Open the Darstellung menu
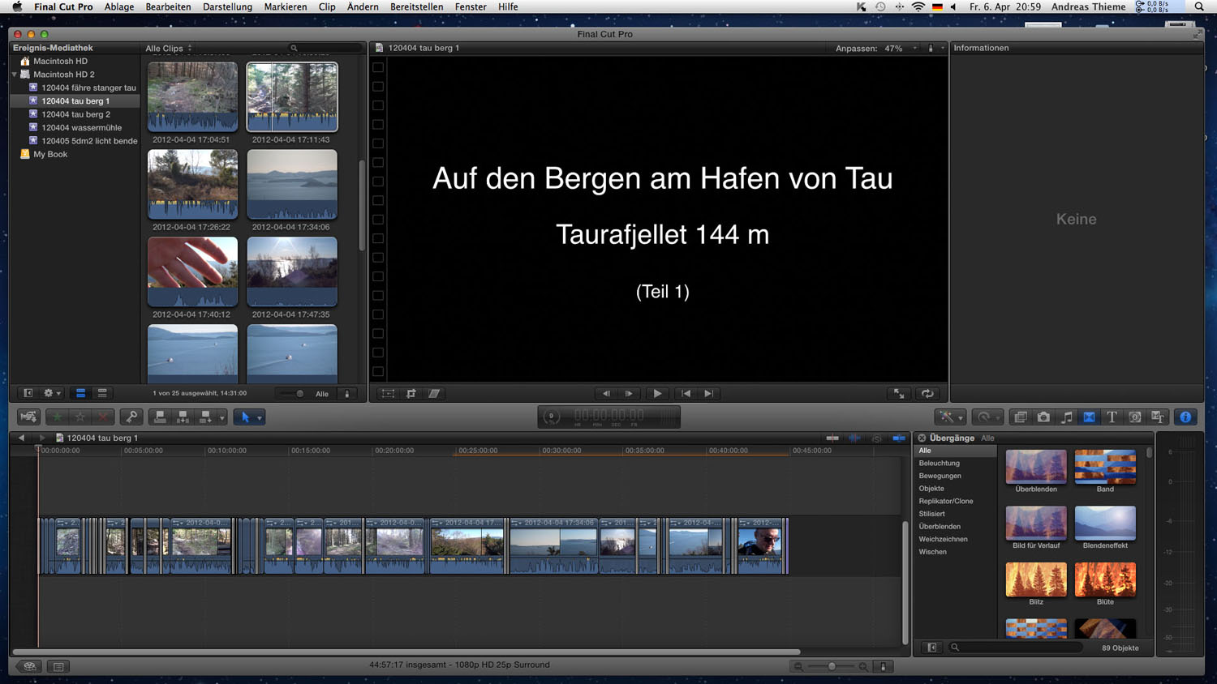 click(x=227, y=6)
